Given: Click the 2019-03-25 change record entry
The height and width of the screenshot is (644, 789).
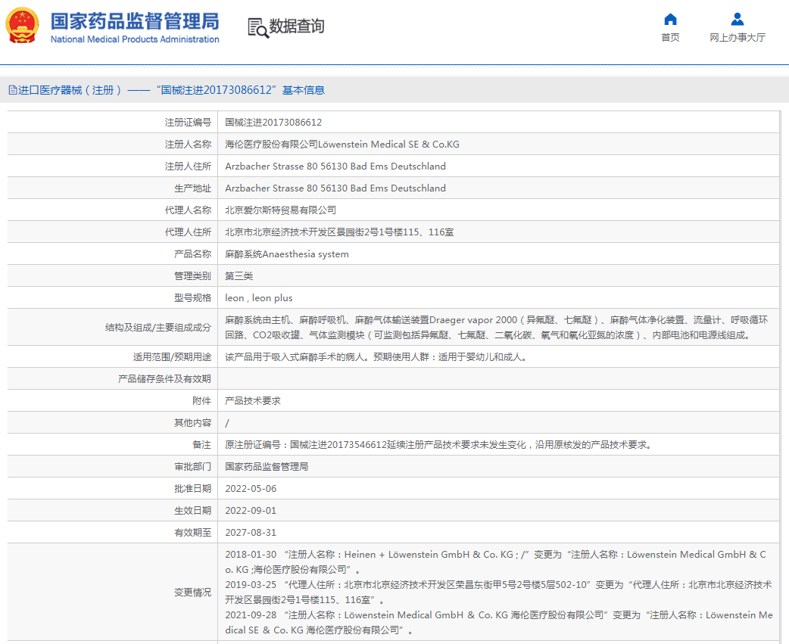Looking at the screenshot, I should pos(498,593).
